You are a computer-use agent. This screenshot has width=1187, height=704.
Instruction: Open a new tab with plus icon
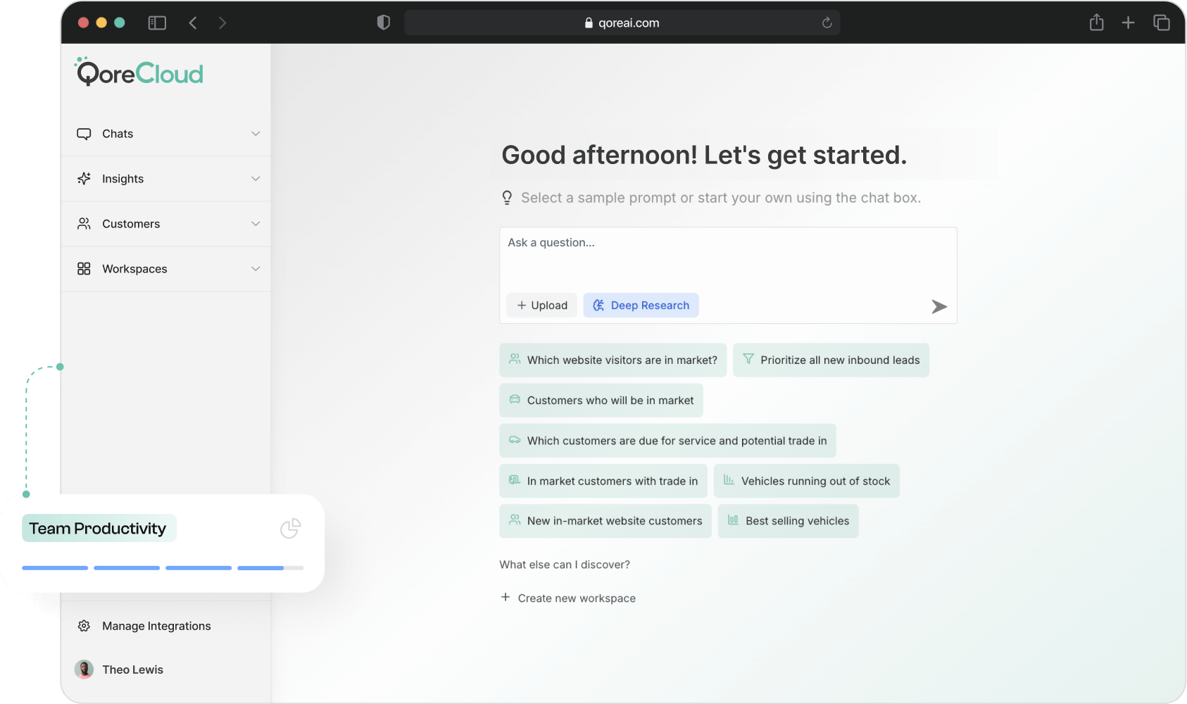pos(1128,23)
